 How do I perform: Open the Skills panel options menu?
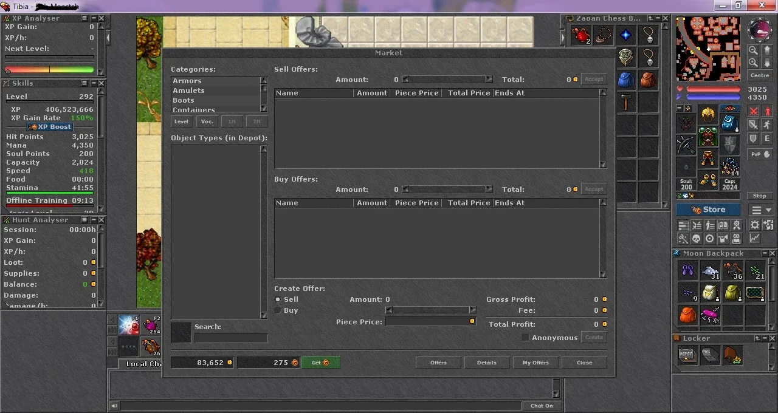(x=84, y=83)
